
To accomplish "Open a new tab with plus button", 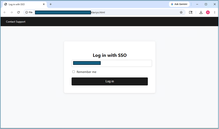I will click(51, 4).
